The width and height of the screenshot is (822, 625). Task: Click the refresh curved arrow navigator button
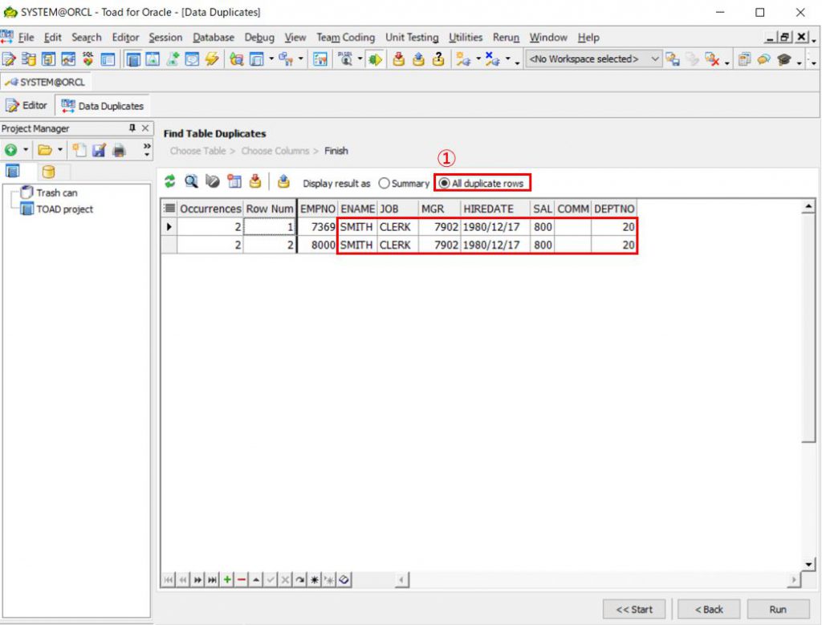click(300, 579)
